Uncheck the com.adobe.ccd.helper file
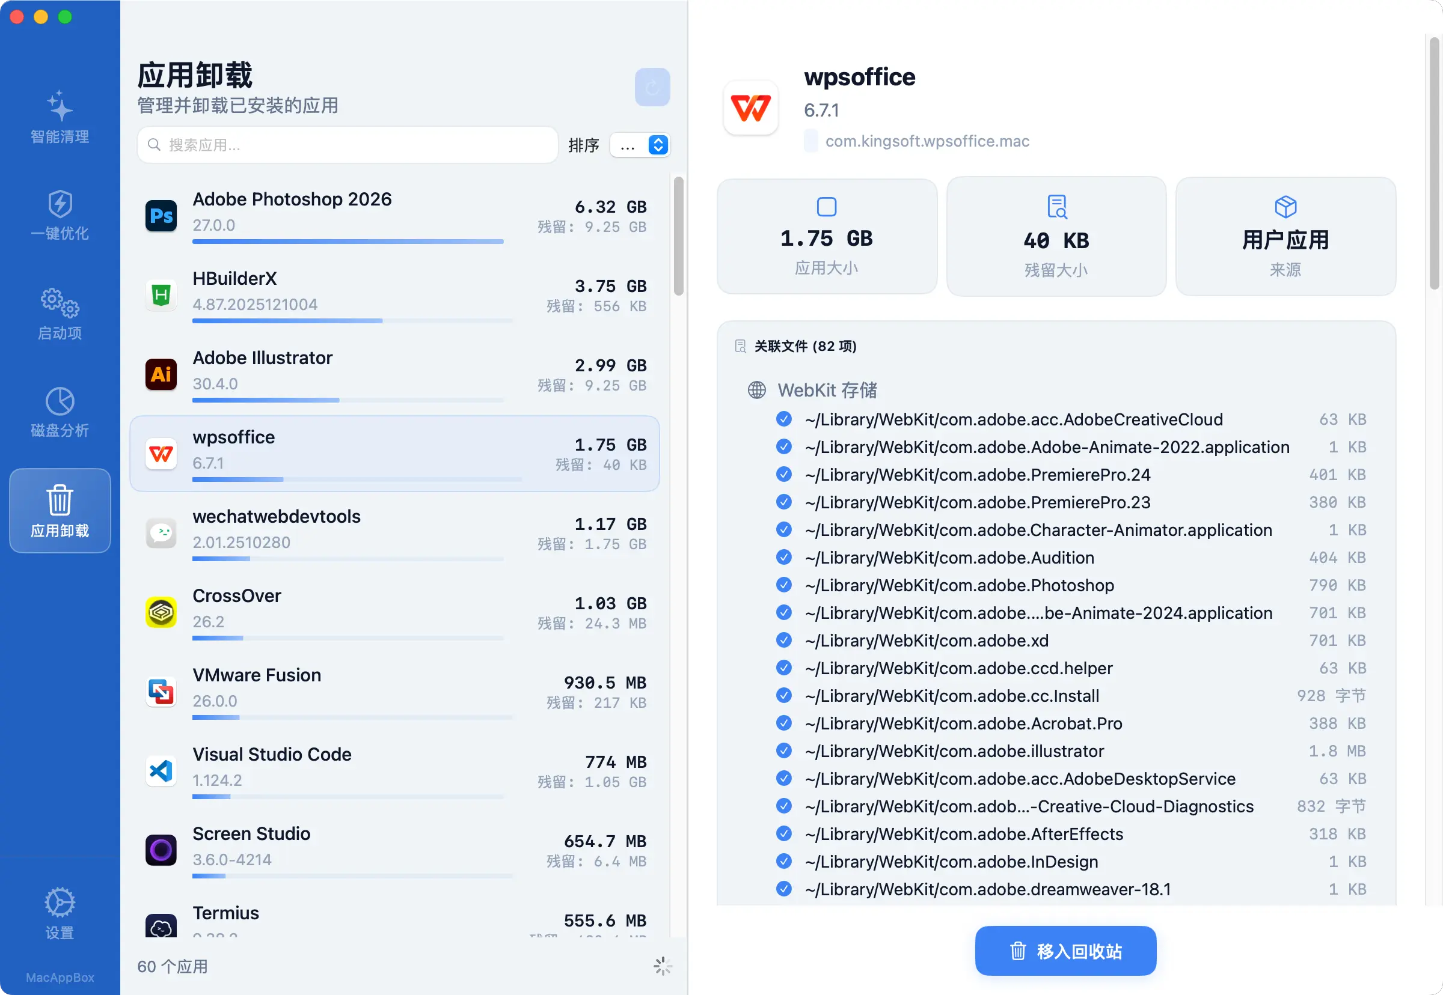The image size is (1443, 995). click(x=783, y=668)
